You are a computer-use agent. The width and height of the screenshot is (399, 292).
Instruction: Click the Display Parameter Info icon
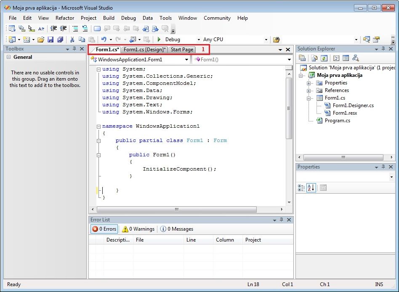pyautogui.click(x=22, y=29)
